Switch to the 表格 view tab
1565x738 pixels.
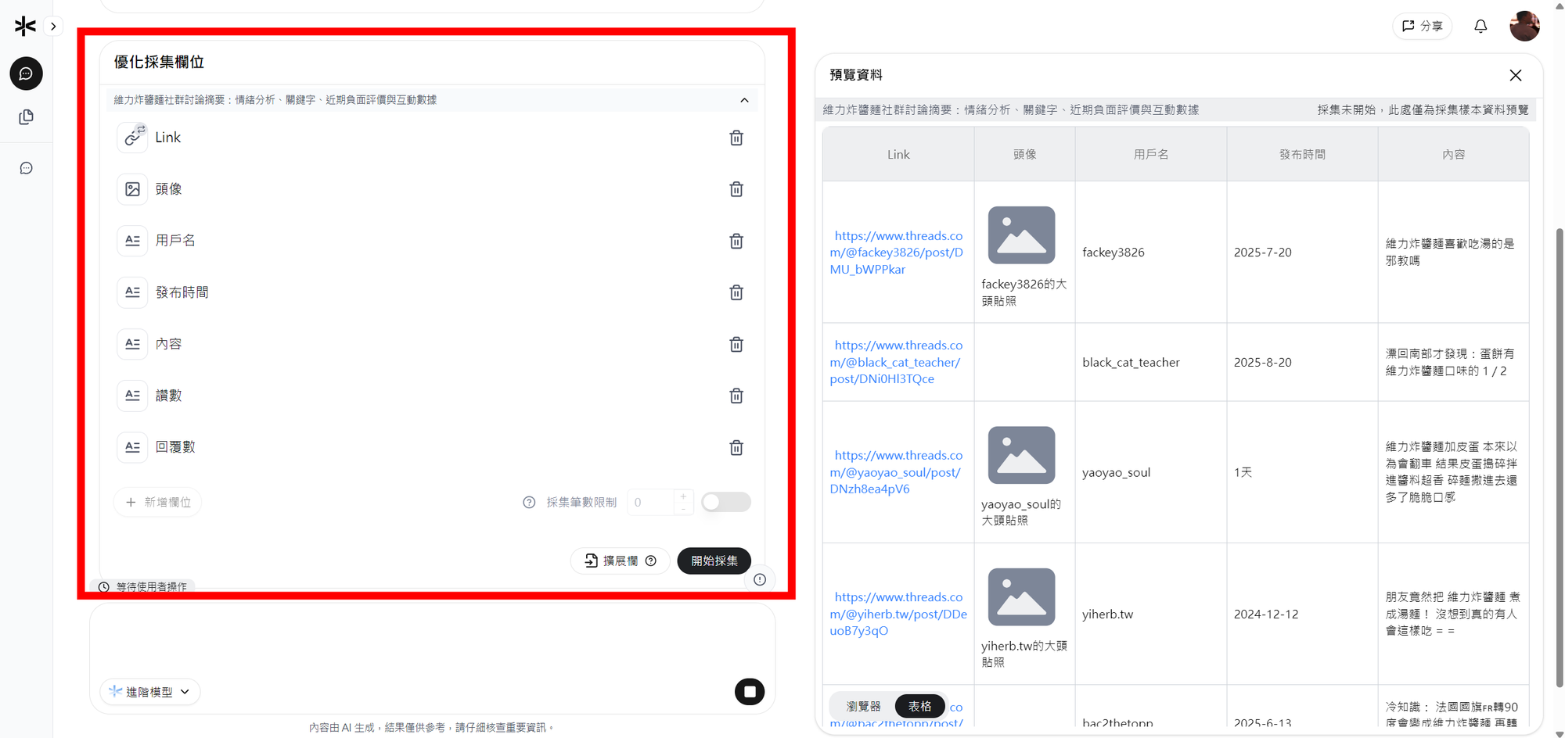[920, 706]
